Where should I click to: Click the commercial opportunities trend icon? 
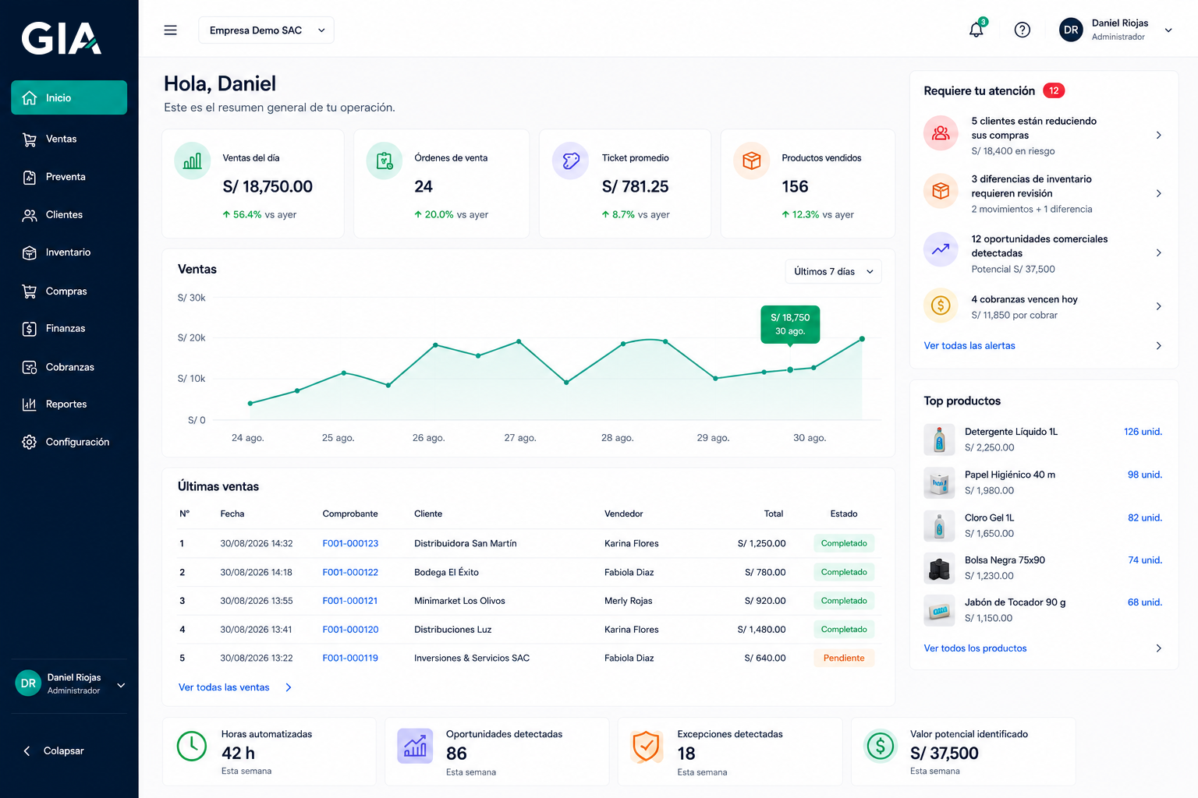pyautogui.click(x=941, y=249)
